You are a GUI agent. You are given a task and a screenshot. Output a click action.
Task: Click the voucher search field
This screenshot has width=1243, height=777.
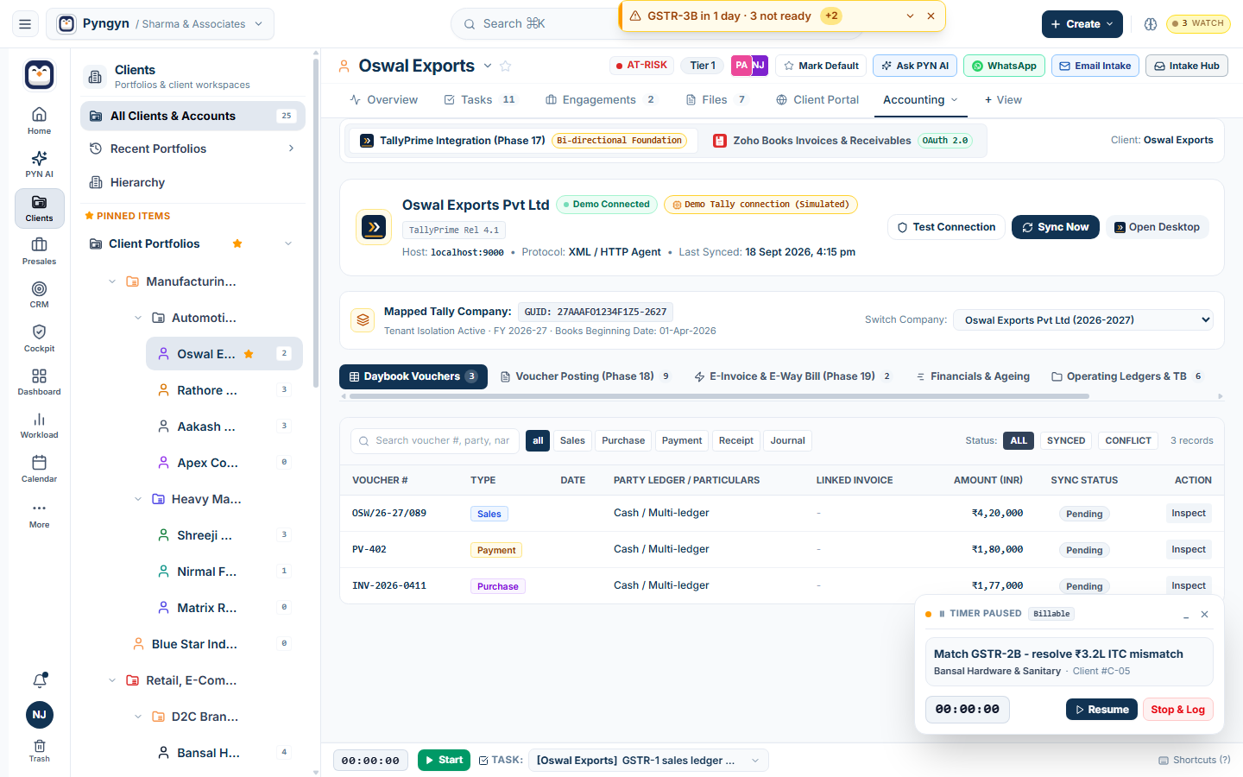435,440
